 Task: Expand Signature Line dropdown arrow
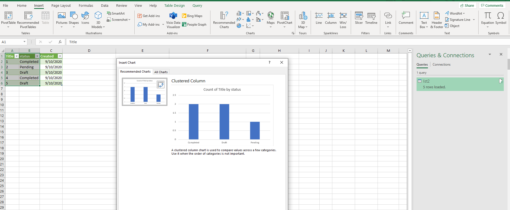474,20
